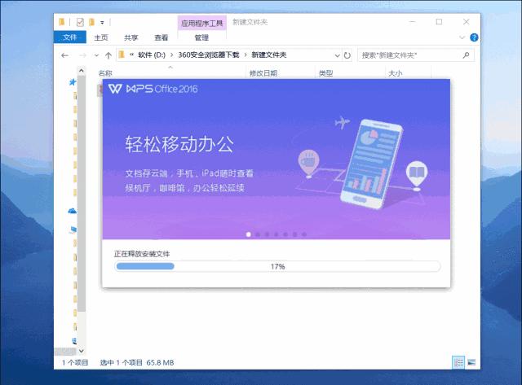Sort by 大小 column header
The width and height of the screenshot is (522, 385).
point(395,73)
